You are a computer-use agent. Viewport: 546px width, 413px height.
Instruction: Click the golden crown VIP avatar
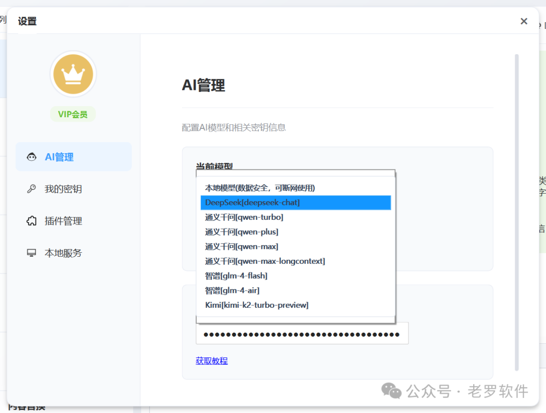[x=73, y=74]
